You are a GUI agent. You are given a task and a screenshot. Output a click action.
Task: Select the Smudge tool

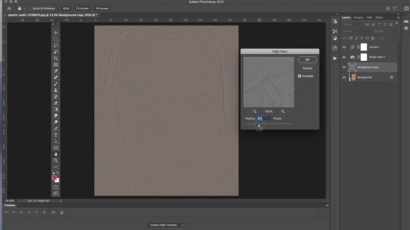pos(56,116)
